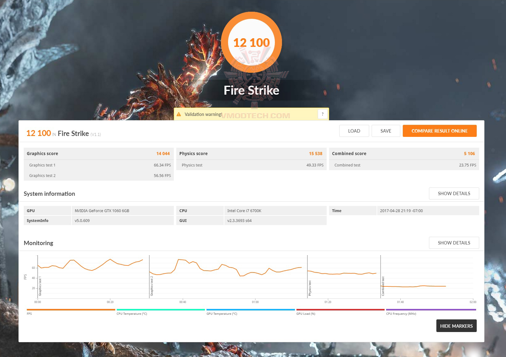The width and height of the screenshot is (506, 357).
Task: Click the Physics score value 15 538
Action: [x=316, y=154]
